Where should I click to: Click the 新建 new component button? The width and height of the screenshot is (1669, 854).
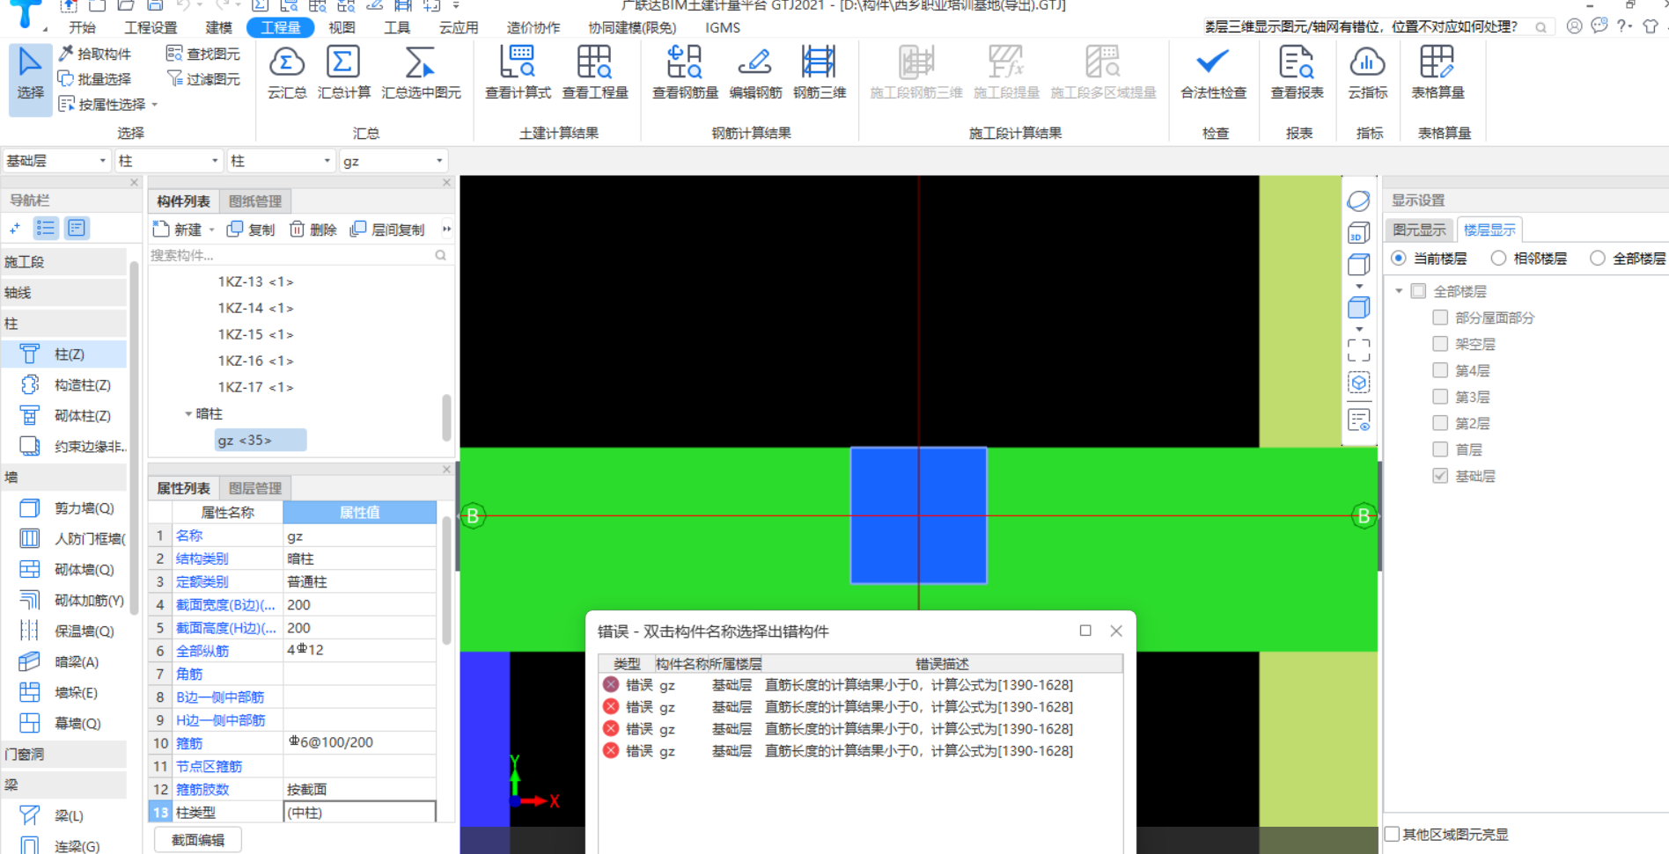178,230
